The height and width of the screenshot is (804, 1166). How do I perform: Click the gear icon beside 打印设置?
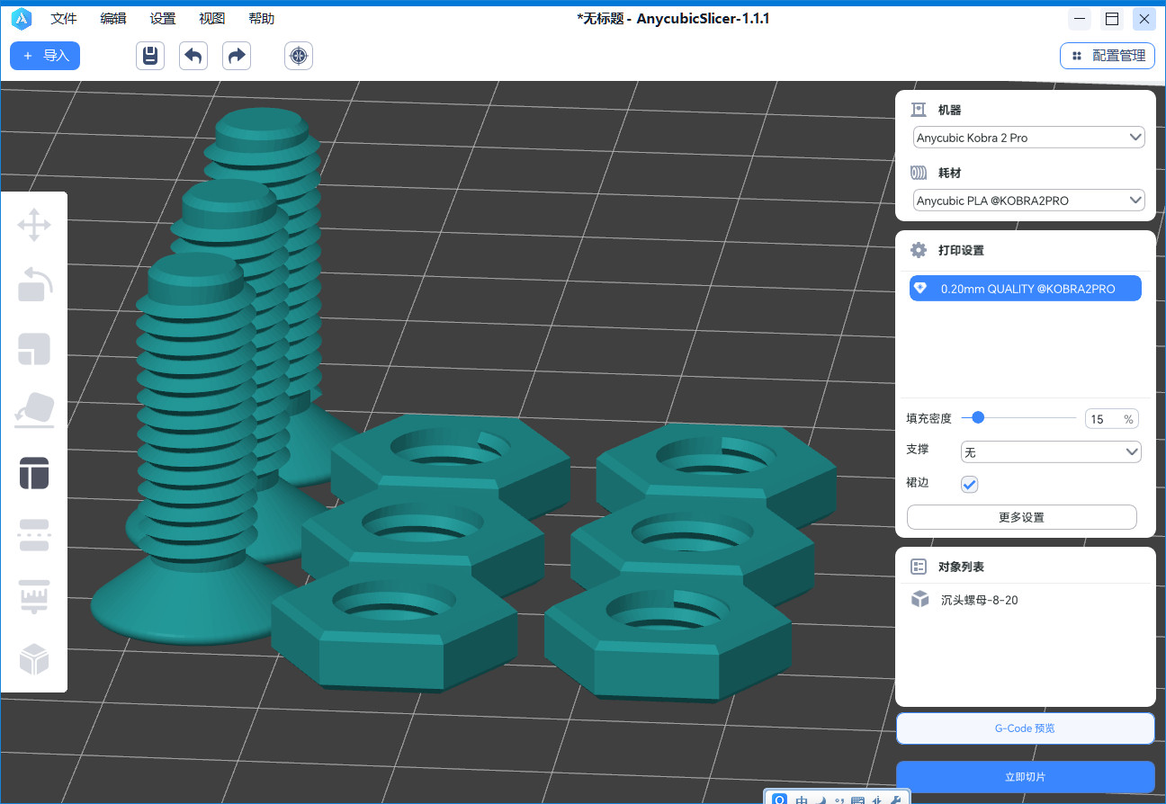click(x=919, y=250)
